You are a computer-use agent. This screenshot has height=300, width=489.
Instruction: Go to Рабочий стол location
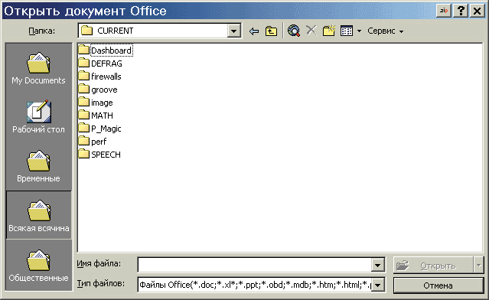pos(38,117)
